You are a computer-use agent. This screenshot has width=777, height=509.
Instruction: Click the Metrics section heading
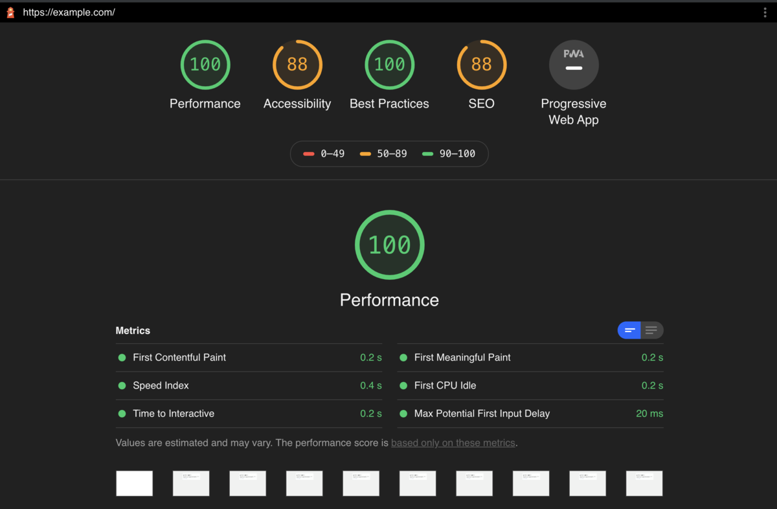(133, 330)
